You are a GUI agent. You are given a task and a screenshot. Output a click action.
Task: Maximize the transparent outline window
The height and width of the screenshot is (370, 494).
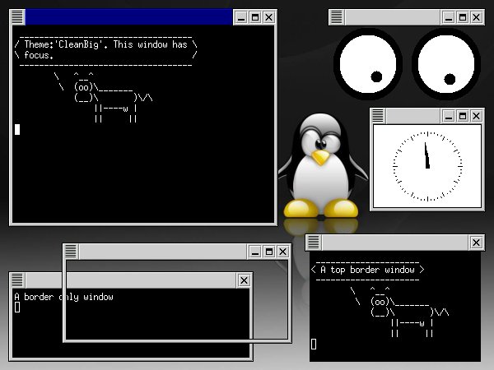click(x=269, y=252)
